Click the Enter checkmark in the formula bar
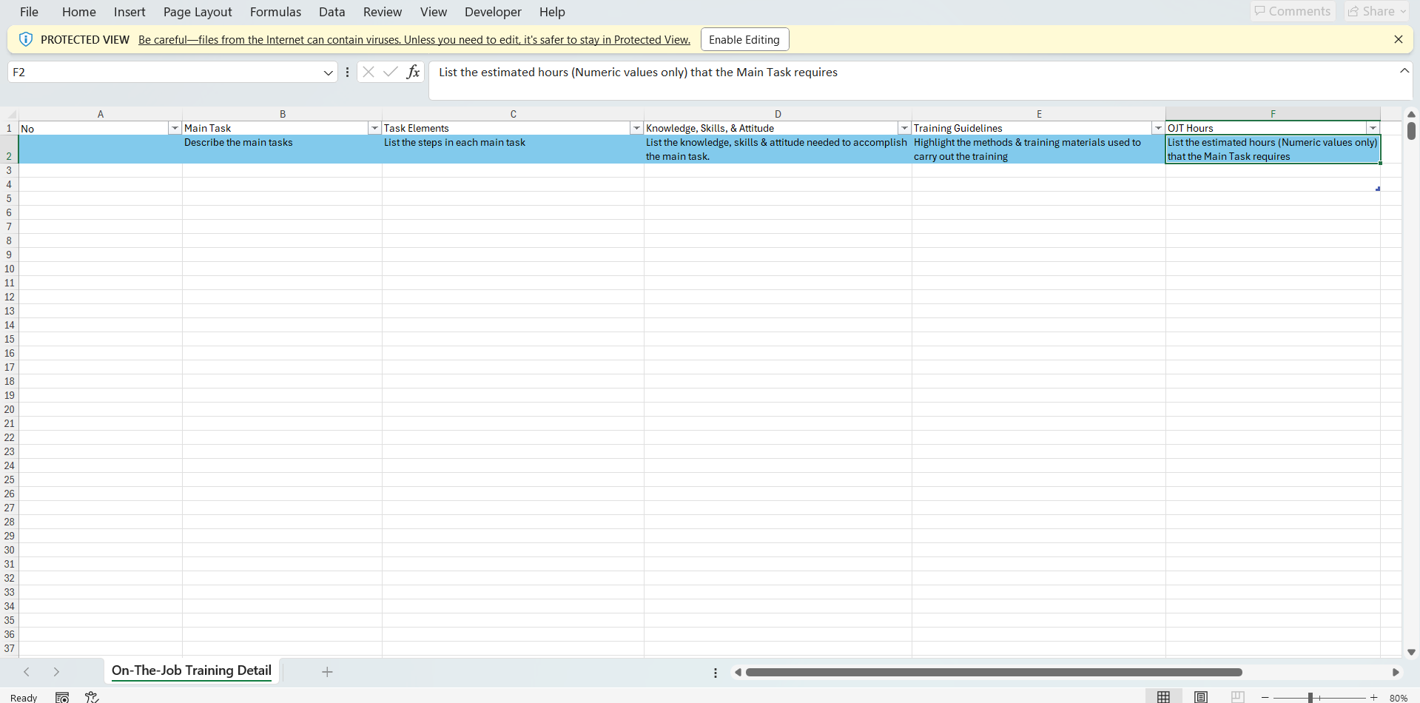Viewport: 1420px width, 703px height. [x=391, y=72]
